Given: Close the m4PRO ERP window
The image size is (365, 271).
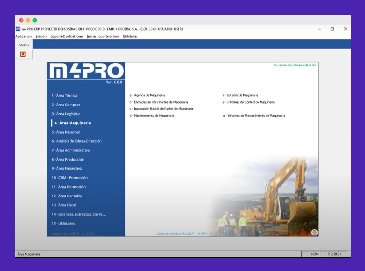Looking at the screenshot, I should (346, 29).
